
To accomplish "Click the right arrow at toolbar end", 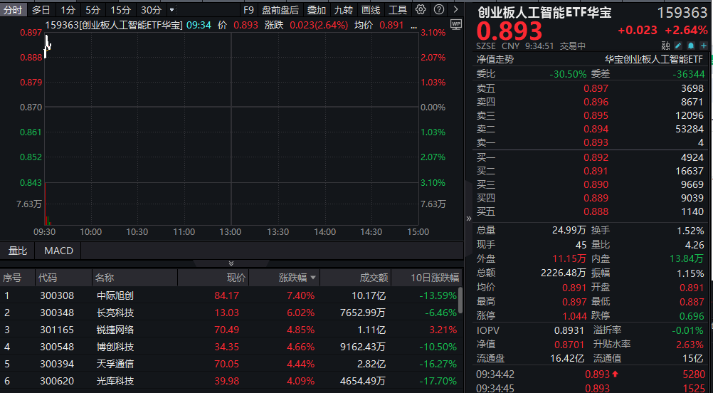I will 455,10.
